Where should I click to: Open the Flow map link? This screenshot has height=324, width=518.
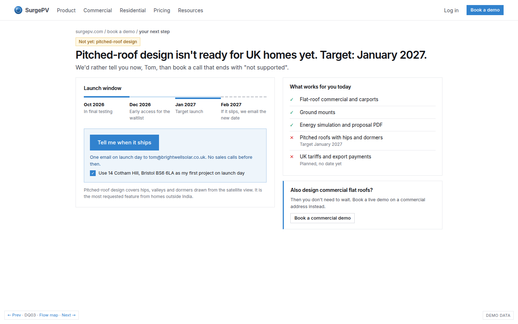point(49,315)
